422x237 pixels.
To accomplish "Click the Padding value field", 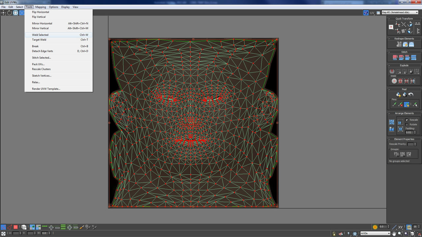I will (409, 132).
